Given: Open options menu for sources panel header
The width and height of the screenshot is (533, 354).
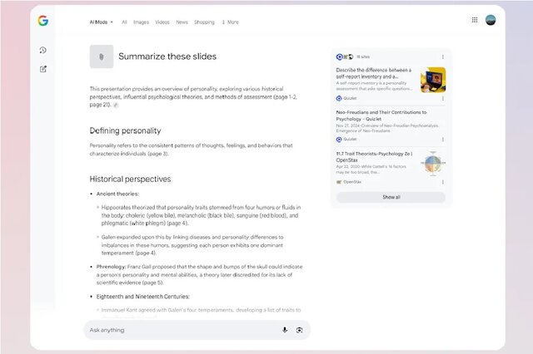Looking at the screenshot, I should coord(442,57).
